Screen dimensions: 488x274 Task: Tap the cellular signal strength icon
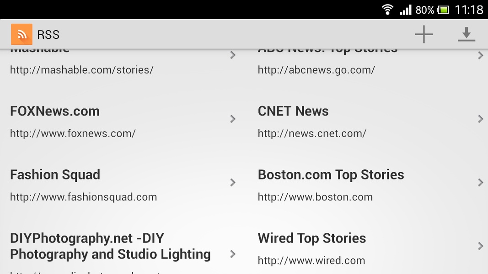click(406, 10)
